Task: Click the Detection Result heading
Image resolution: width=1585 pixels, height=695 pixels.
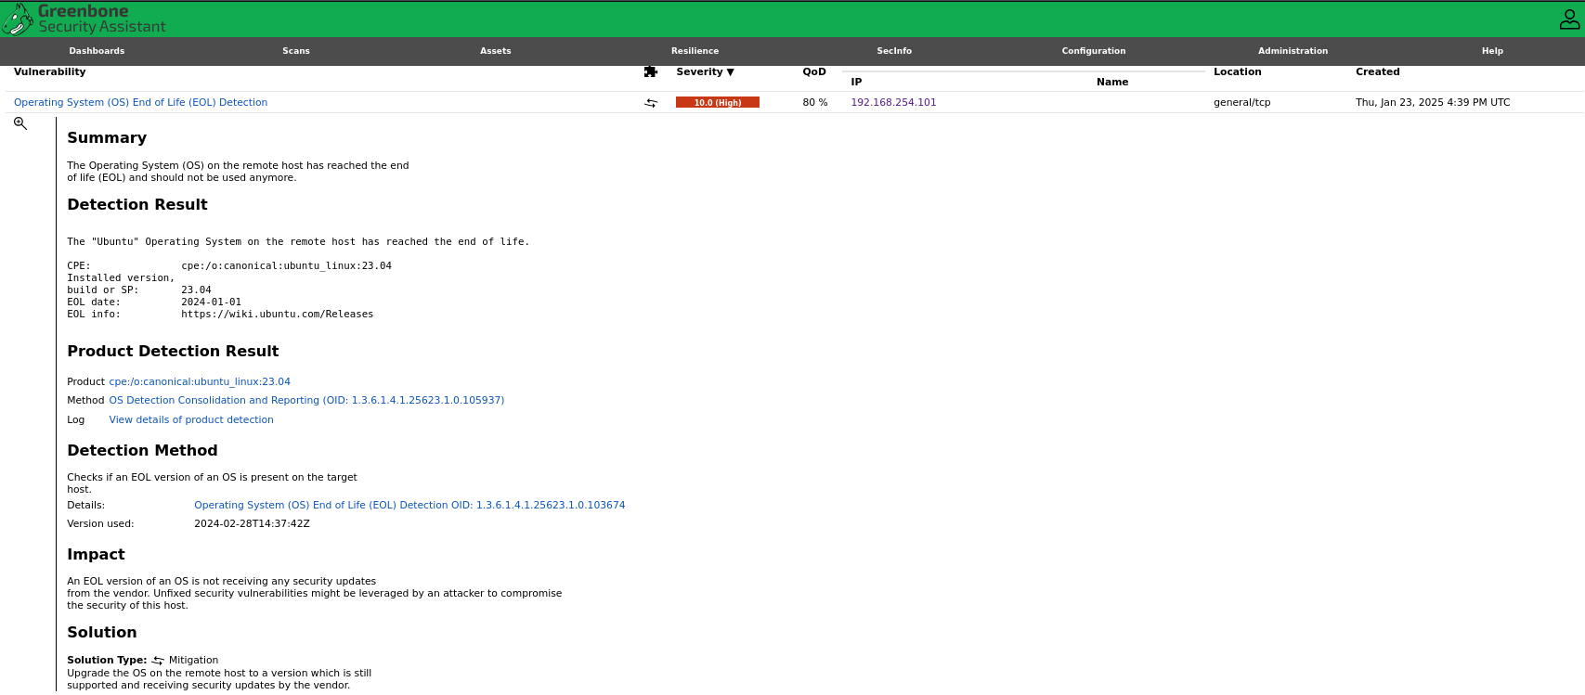Action: (x=137, y=205)
